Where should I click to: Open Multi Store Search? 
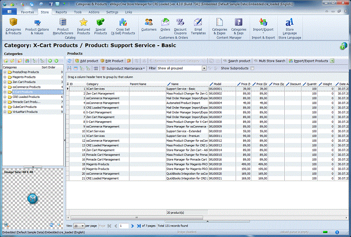pyautogui.click(x=269, y=61)
